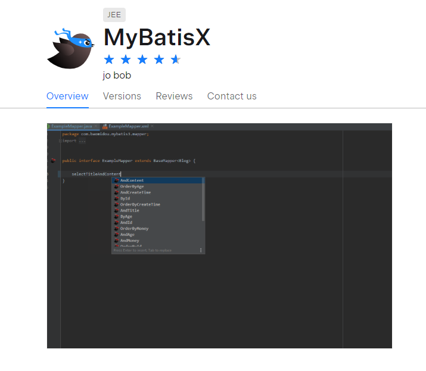Choose AndCreateTime completion suggestion
The width and height of the screenshot is (426, 371).
(157, 192)
